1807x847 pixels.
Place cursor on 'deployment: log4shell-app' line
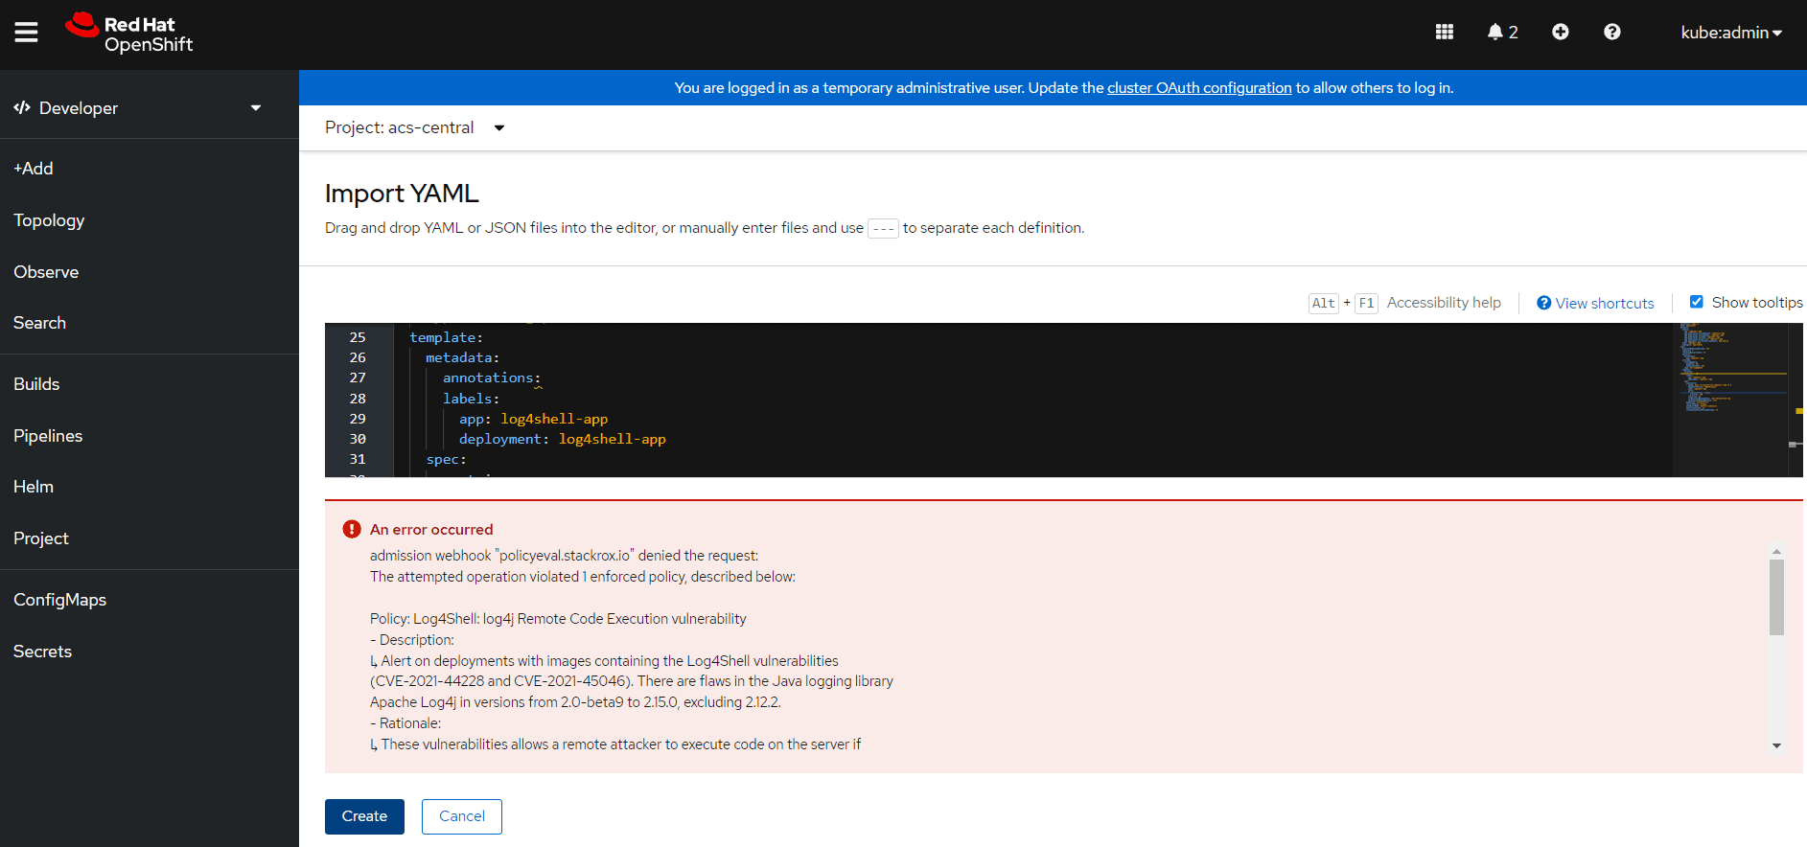click(x=562, y=439)
